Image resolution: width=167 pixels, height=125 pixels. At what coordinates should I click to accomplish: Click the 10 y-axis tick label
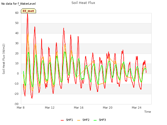(17, 64)
